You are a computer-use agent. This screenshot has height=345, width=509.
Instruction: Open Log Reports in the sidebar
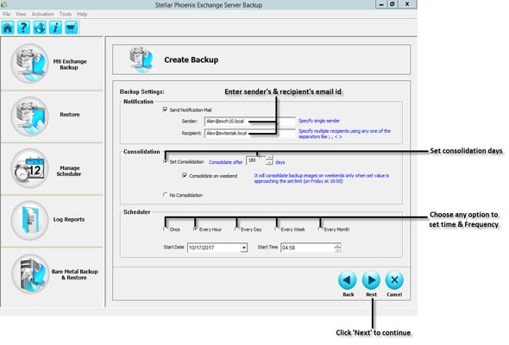[52, 221]
